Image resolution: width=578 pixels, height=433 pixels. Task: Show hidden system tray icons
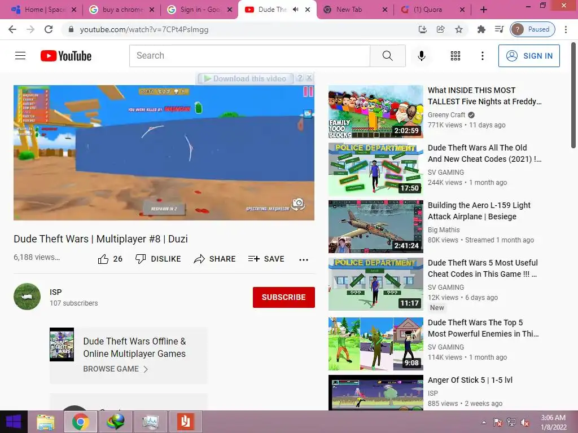pyautogui.click(x=484, y=422)
